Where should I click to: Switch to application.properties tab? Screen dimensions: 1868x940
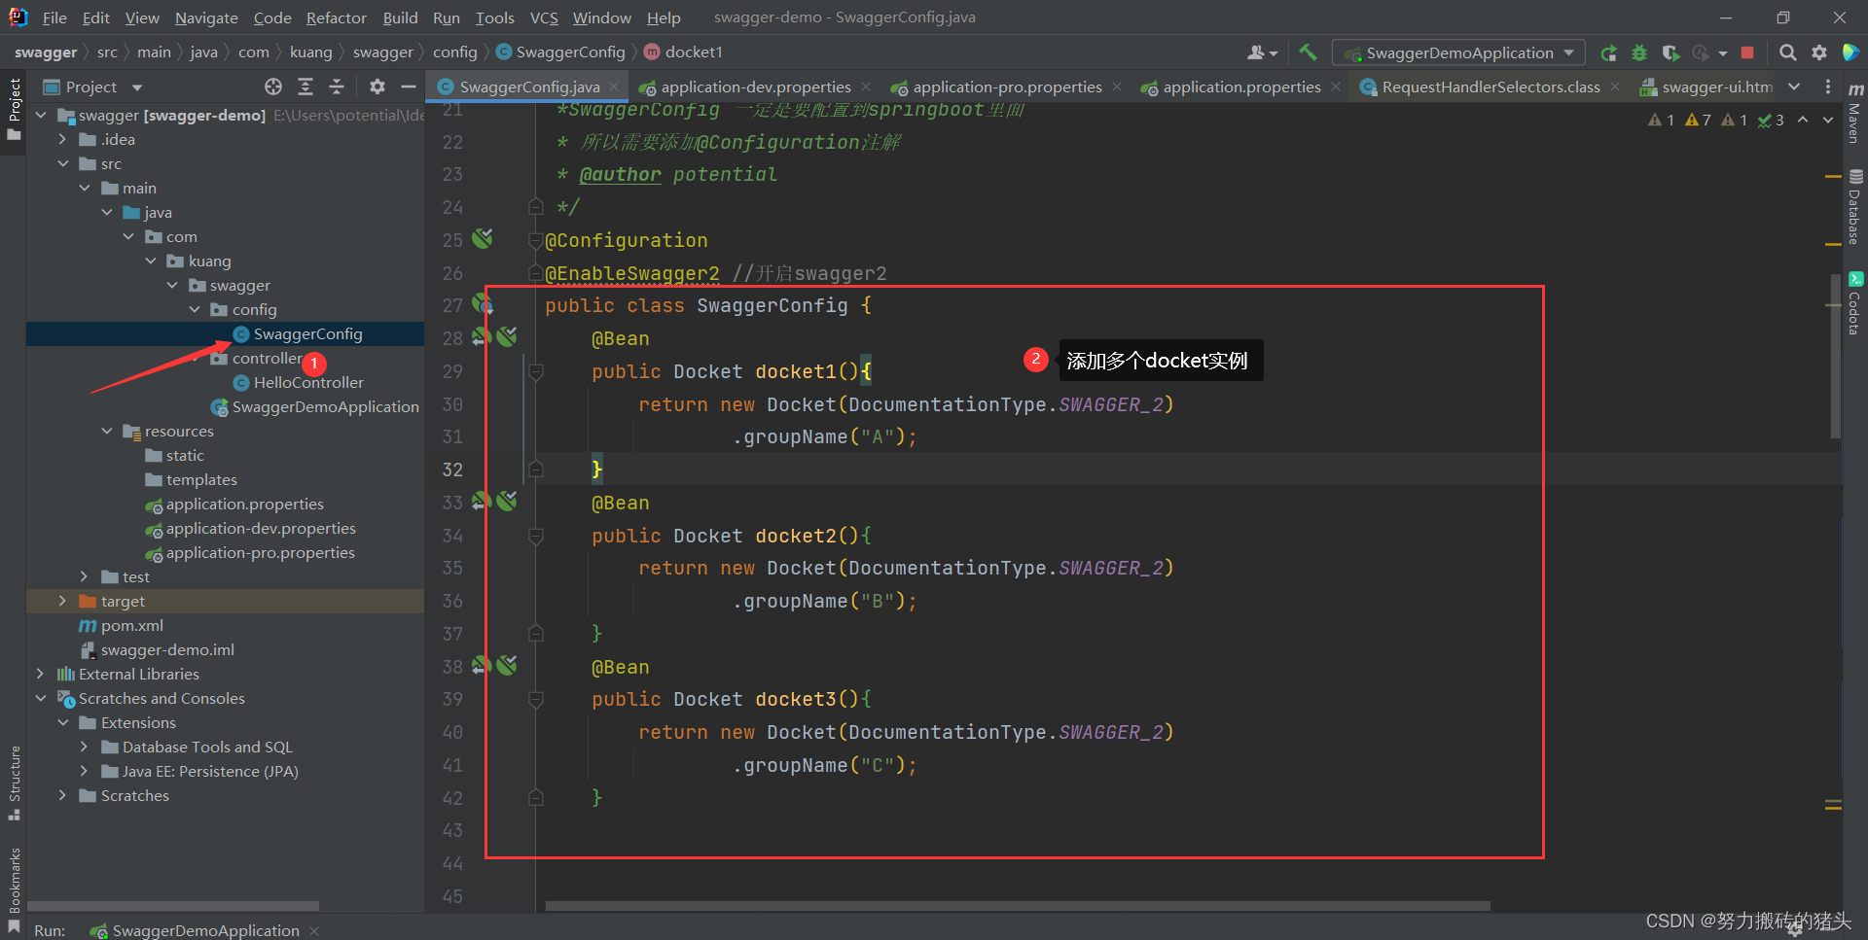point(1241,87)
